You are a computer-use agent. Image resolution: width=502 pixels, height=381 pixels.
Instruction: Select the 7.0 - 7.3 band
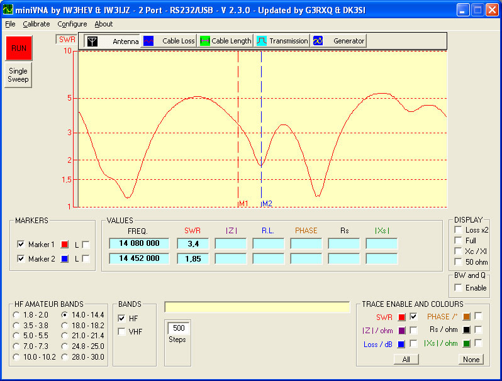[16, 346]
